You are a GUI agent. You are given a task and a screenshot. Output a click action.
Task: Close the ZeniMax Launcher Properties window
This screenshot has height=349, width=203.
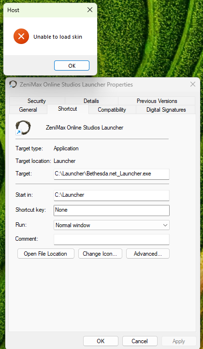[x=193, y=84]
